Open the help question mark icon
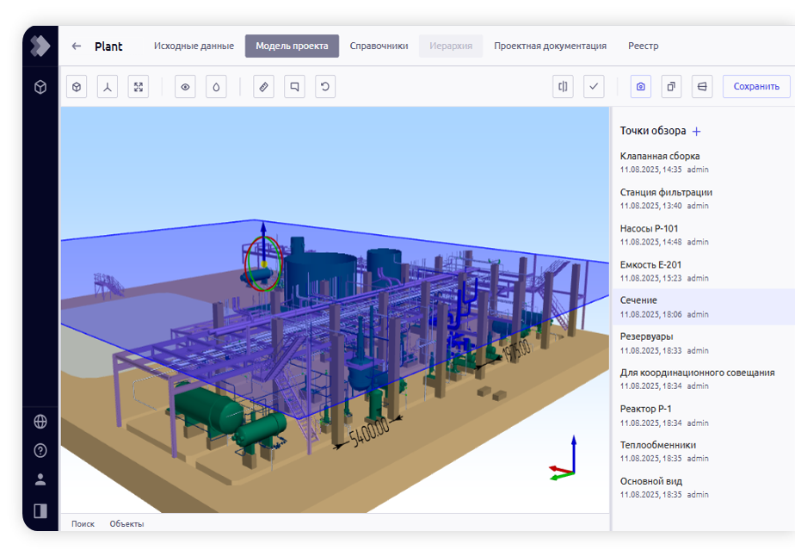 (40, 450)
